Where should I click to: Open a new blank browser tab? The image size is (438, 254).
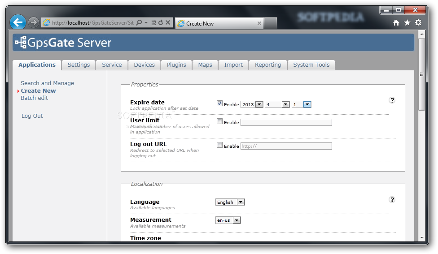pos(271,23)
